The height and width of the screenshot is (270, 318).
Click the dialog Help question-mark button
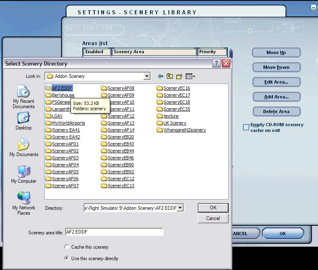tap(216, 64)
